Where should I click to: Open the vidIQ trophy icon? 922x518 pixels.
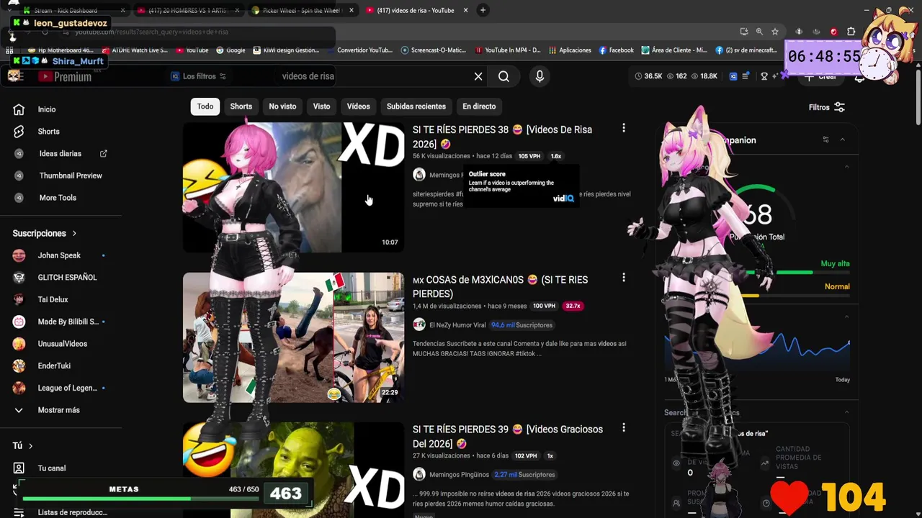point(764,76)
